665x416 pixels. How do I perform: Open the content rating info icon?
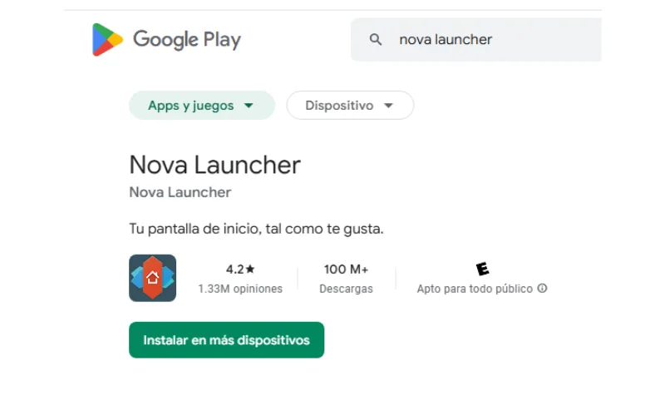pyautogui.click(x=542, y=288)
